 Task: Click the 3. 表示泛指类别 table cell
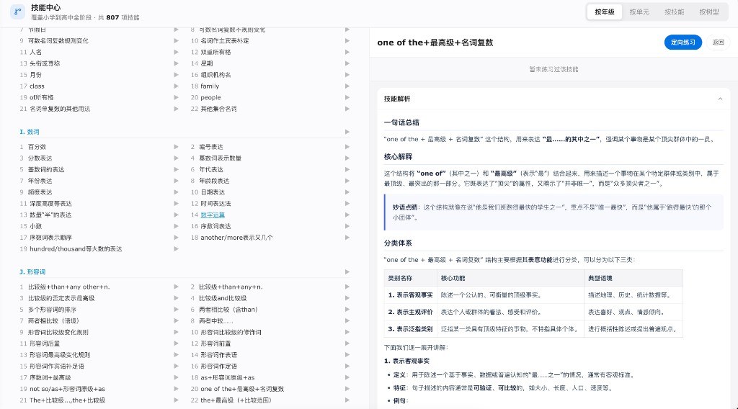click(410, 328)
